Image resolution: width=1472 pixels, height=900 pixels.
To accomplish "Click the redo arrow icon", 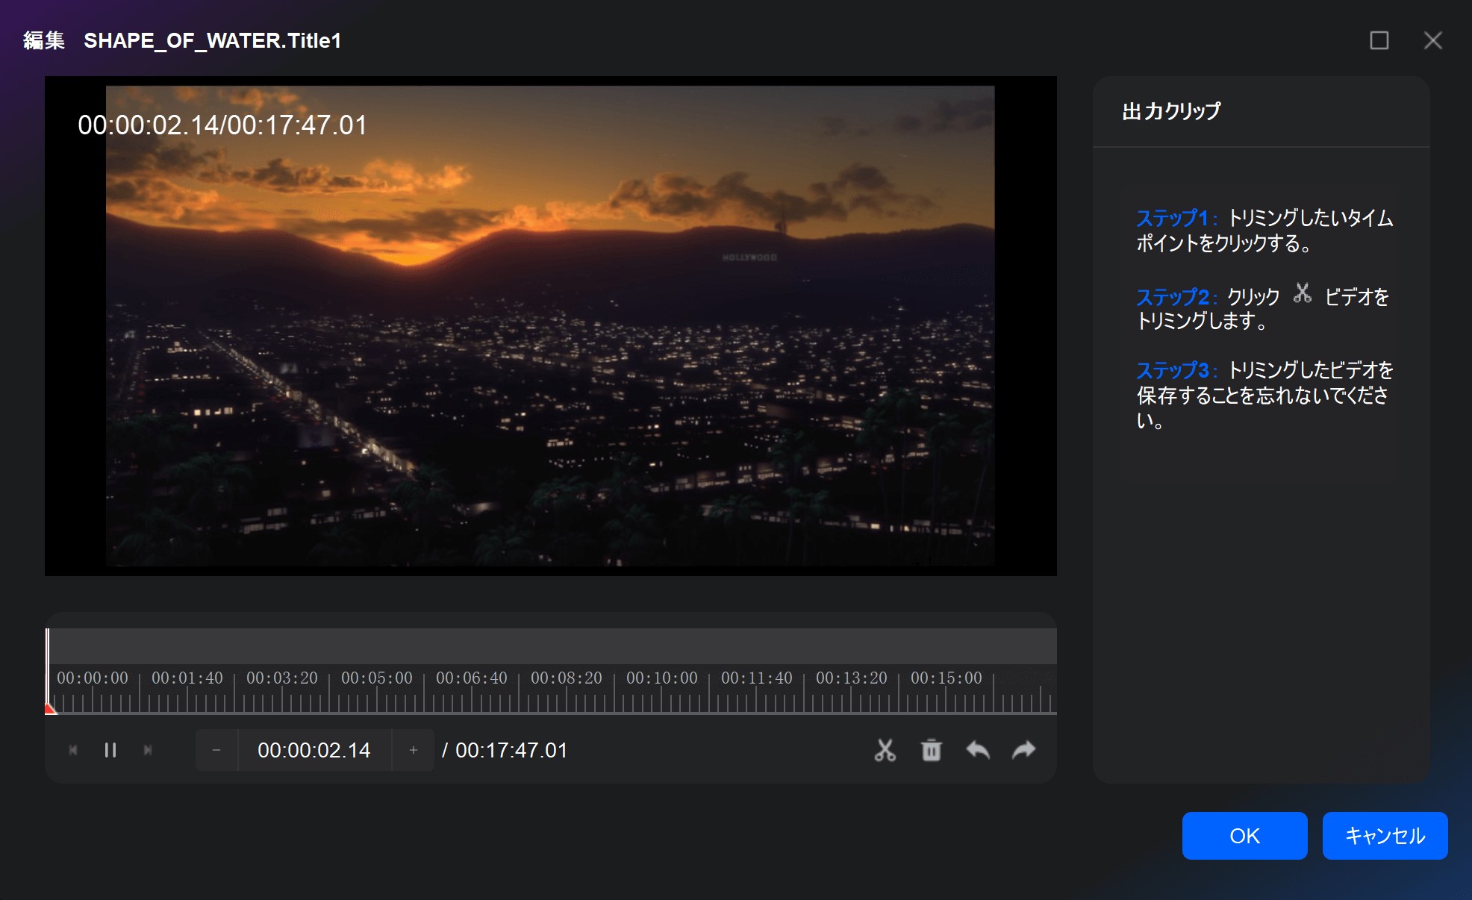I will pos(1023,750).
